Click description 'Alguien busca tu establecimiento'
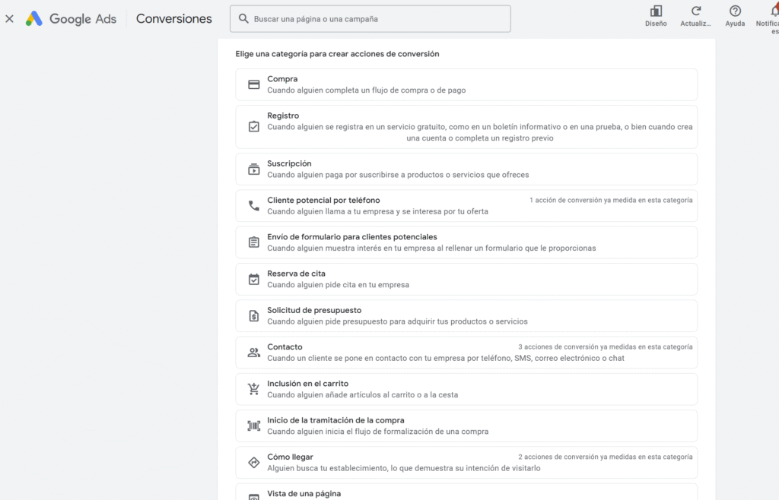The width and height of the screenshot is (779, 500). [x=404, y=468]
